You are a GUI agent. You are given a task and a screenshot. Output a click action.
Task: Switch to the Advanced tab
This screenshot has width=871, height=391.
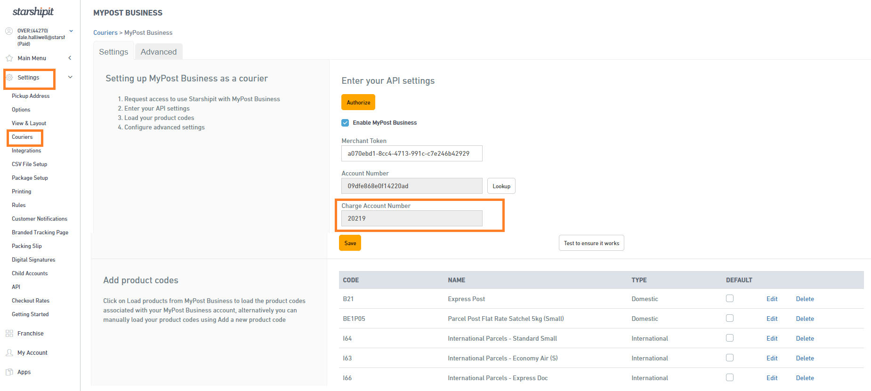click(x=159, y=52)
